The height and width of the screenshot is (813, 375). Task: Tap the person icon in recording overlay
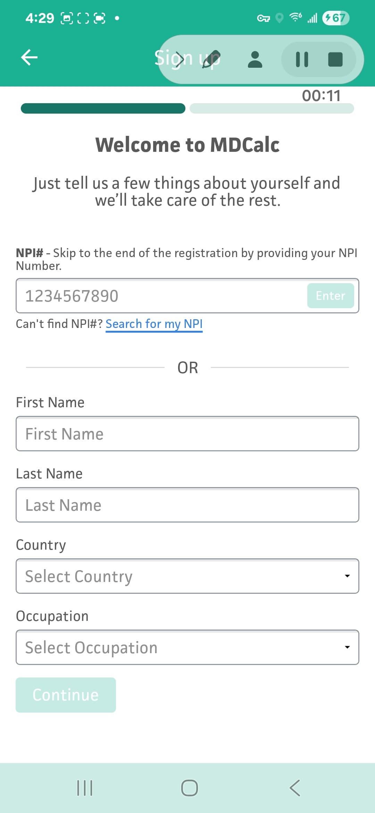[255, 59]
